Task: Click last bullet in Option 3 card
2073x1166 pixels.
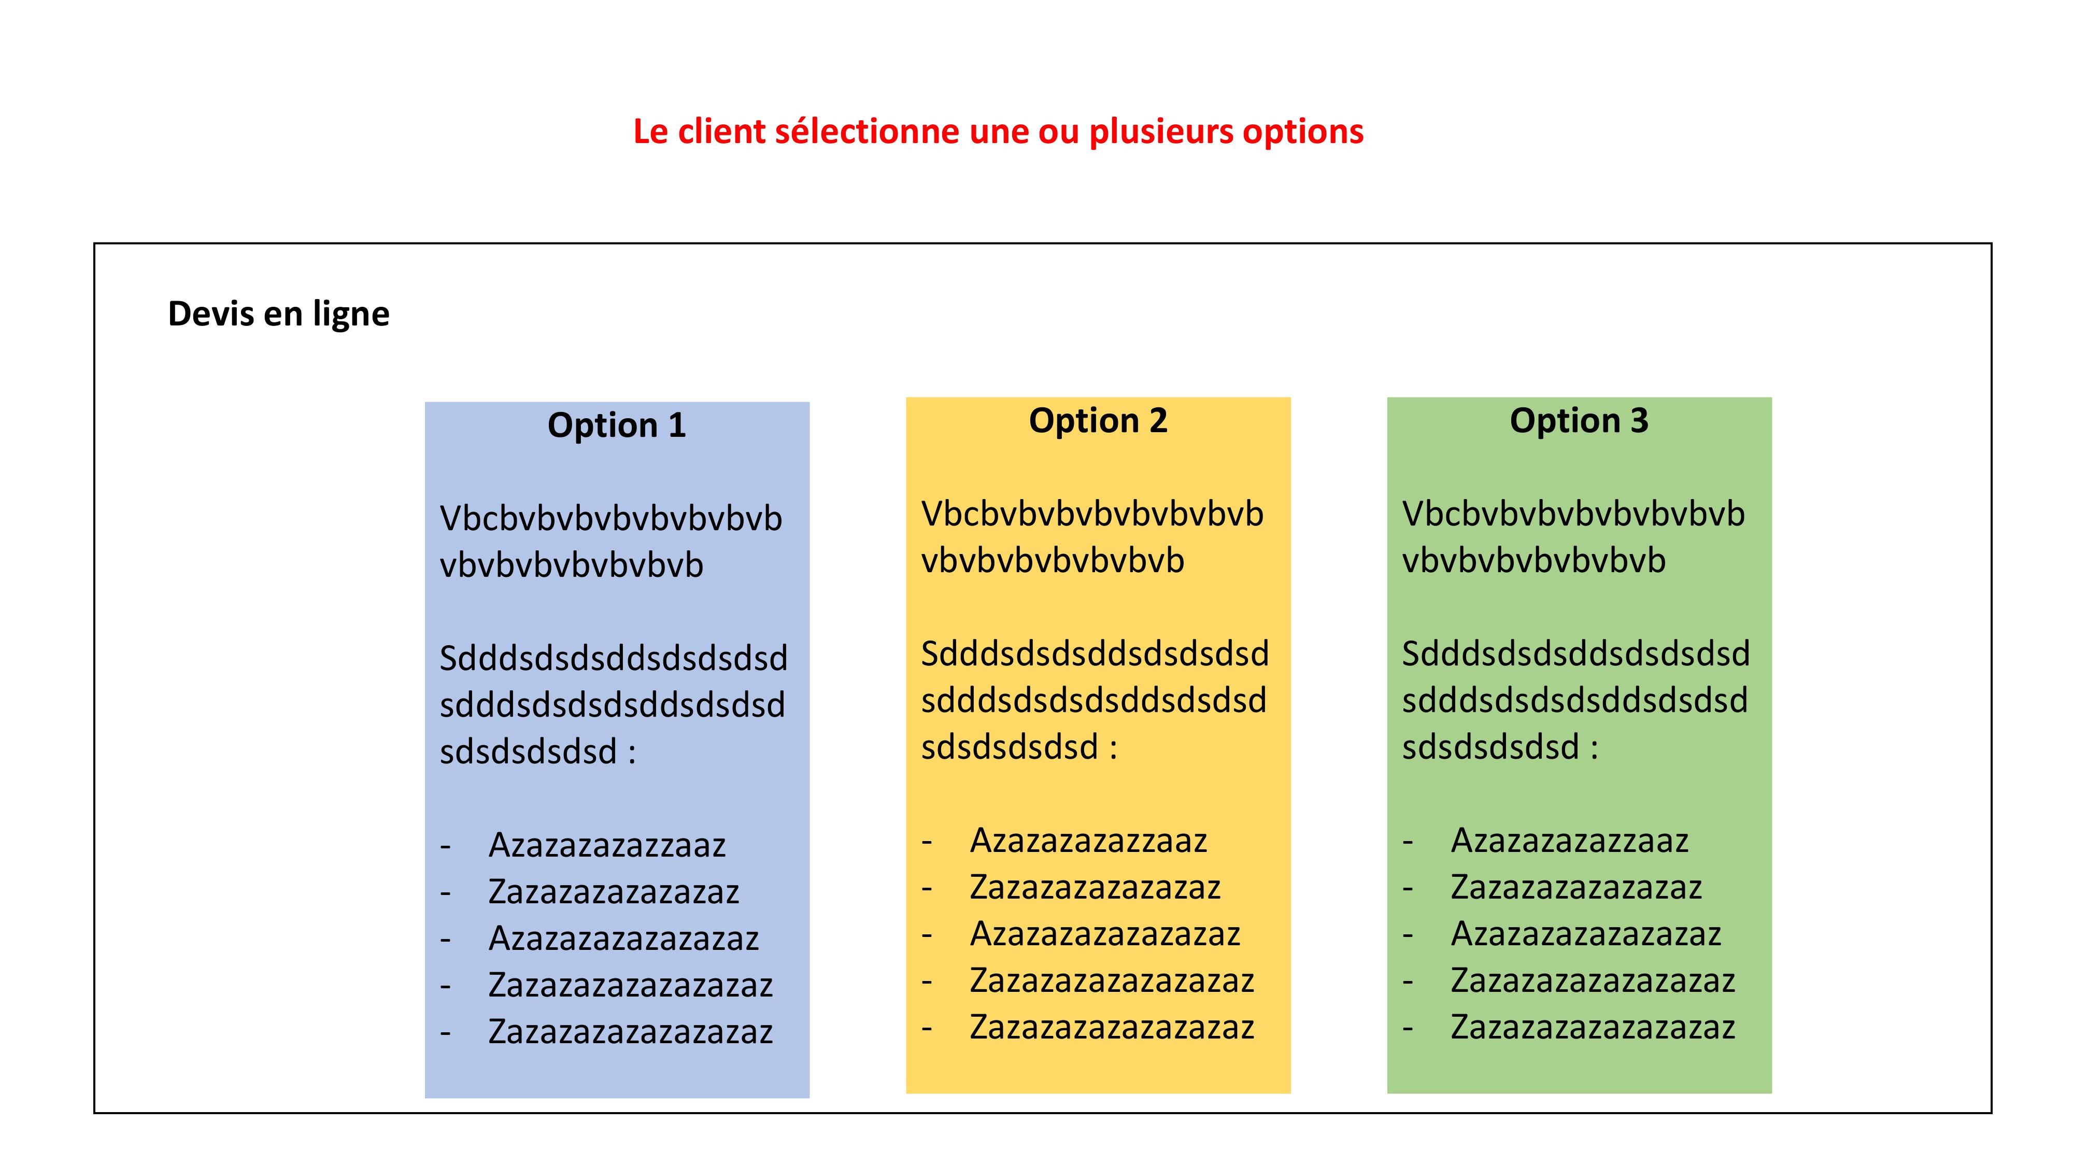Action: [1593, 1027]
